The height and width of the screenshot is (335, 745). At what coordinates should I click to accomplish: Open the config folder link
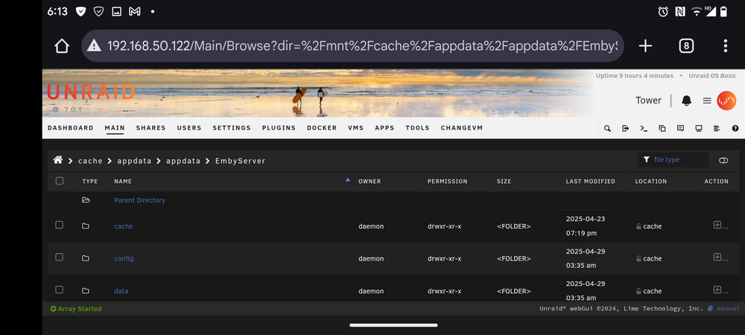[x=124, y=258]
